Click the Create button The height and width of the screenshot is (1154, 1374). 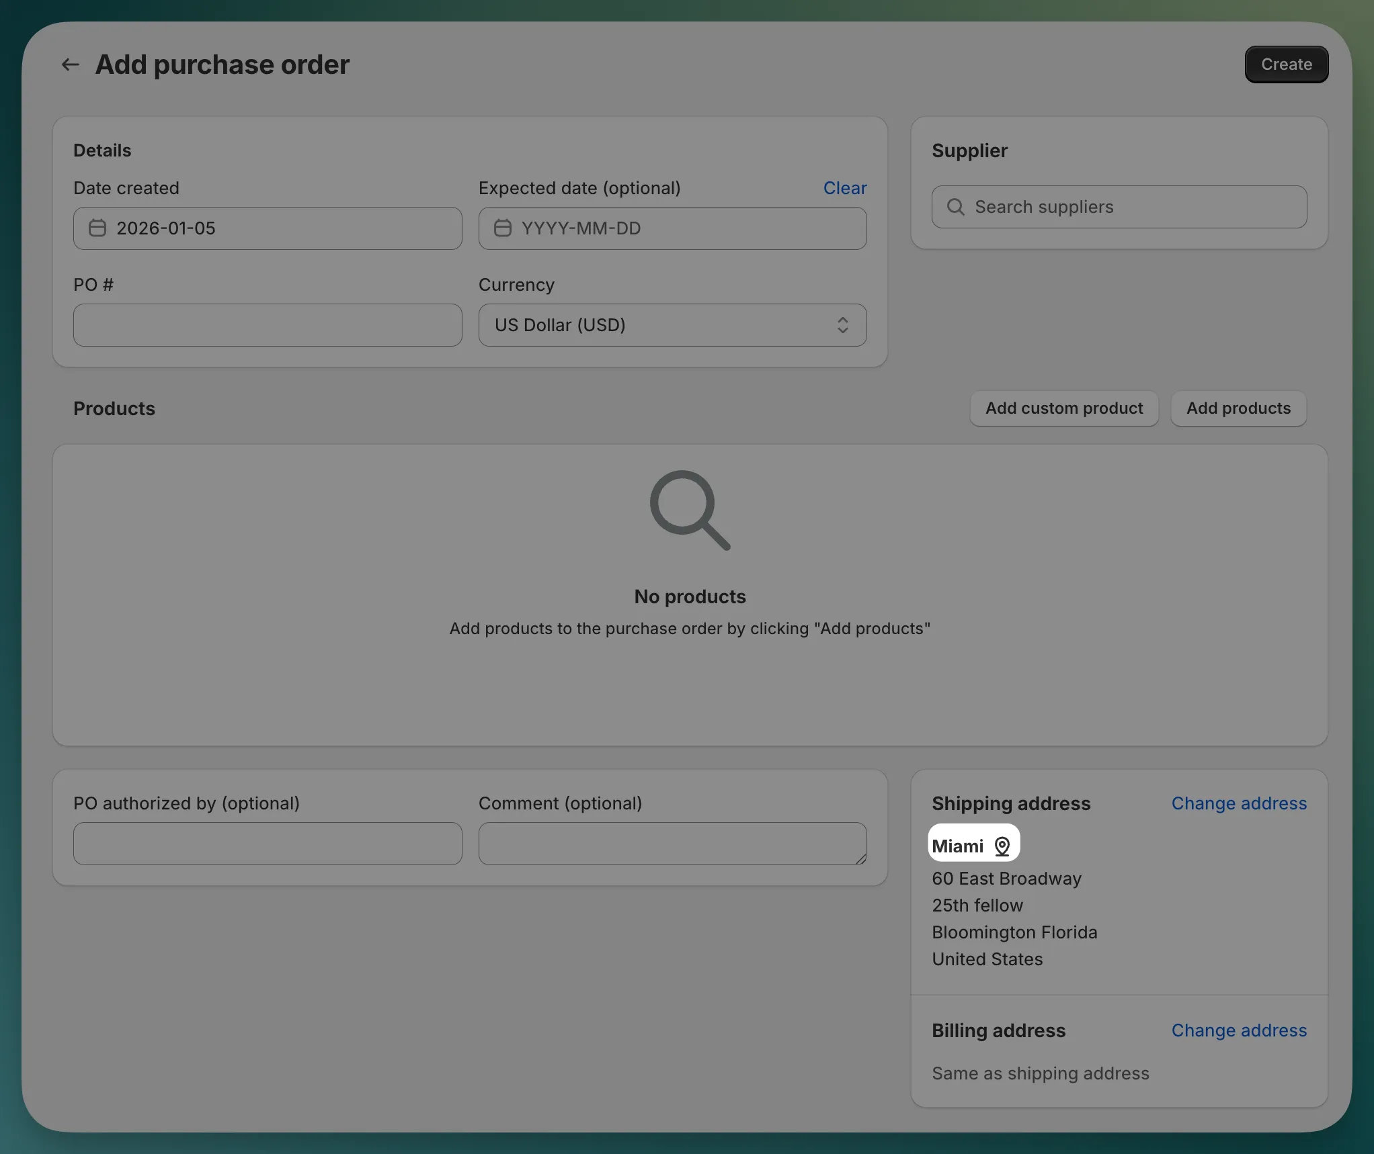pos(1285,64)
